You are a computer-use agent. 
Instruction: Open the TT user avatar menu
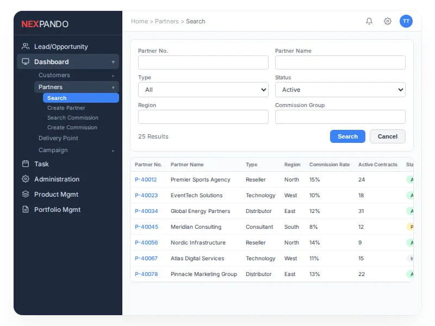[406, 21]
